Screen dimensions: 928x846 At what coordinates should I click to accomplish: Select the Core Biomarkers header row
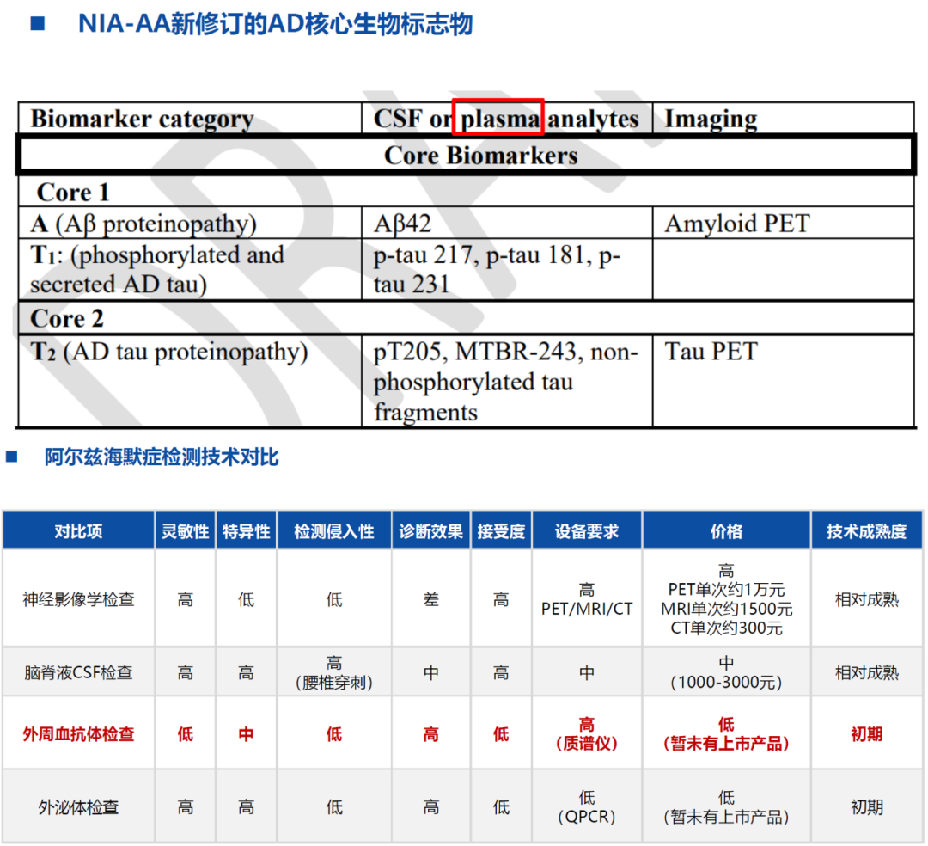[x=480, y=156]
